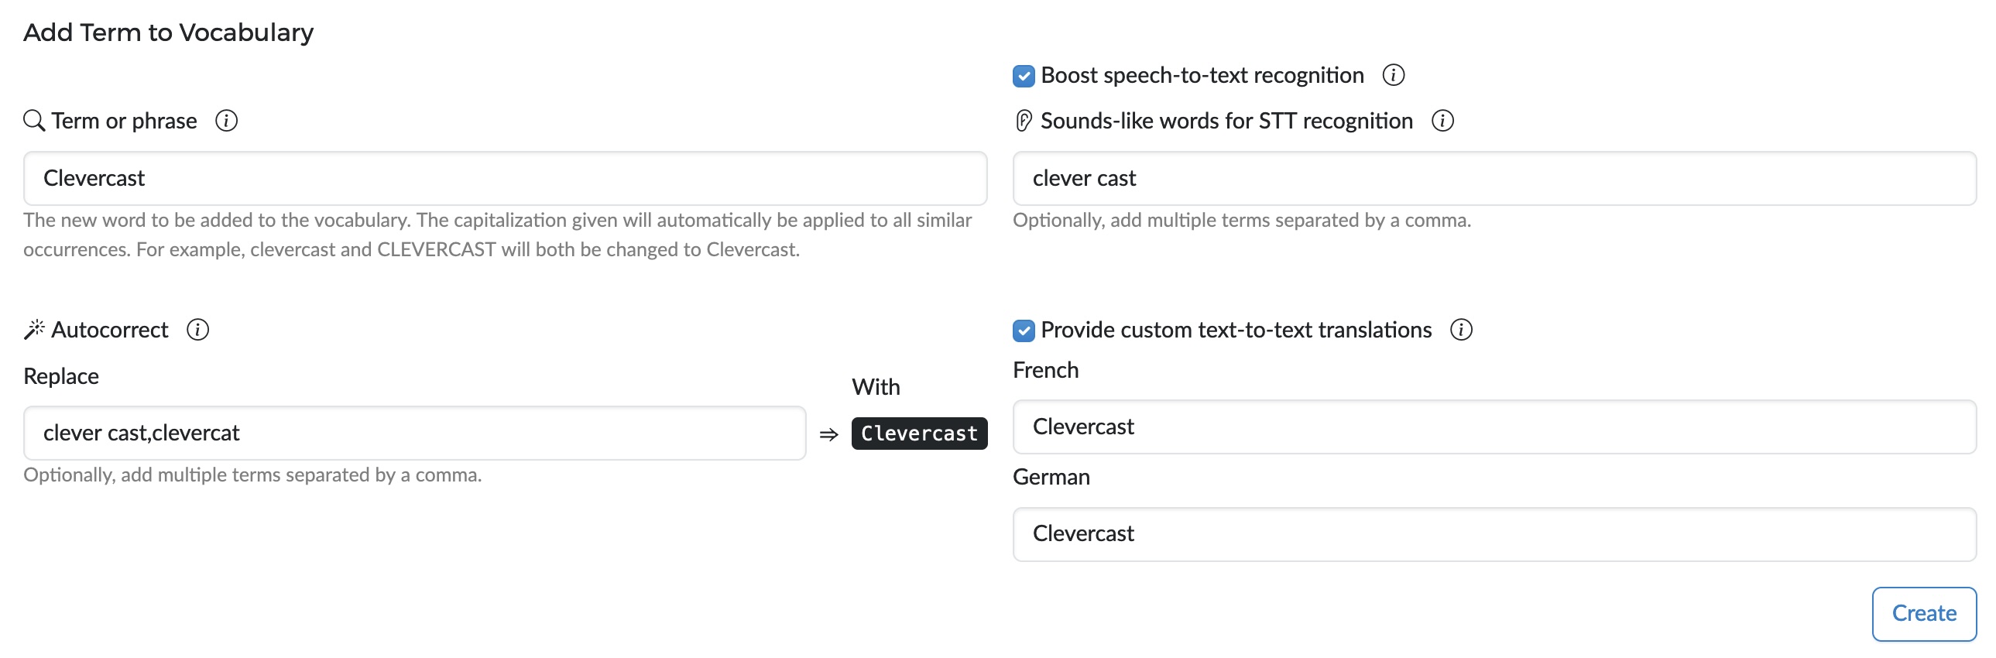Uncheck Boost speech-to-text recognition
The image size is (1996, 658).
1024,76
